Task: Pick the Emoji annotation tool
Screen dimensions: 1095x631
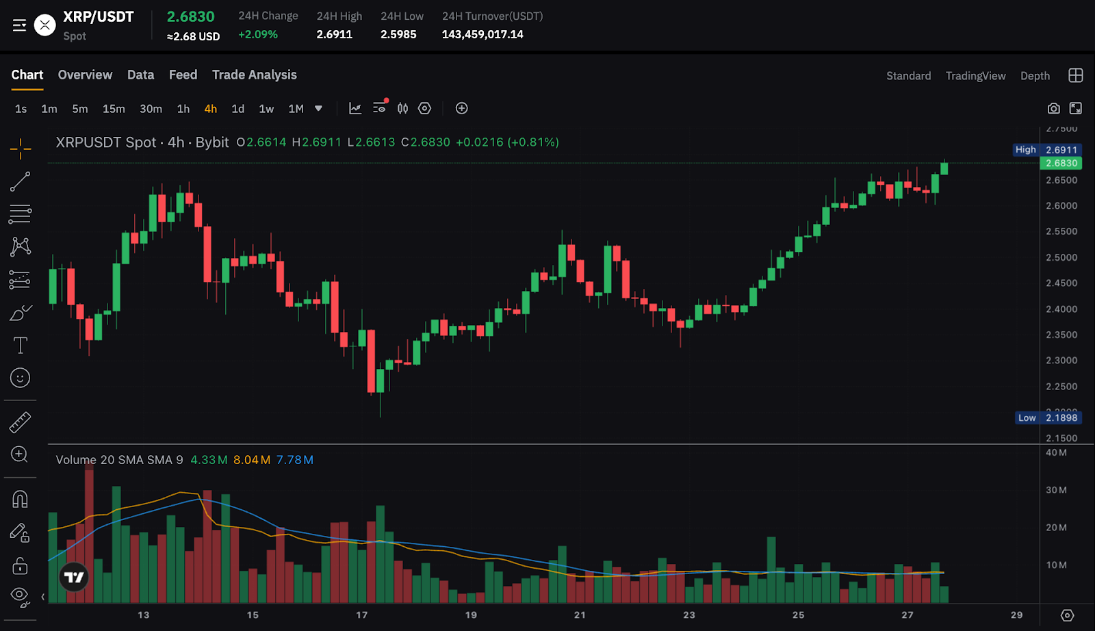Action: coord(20,378)
